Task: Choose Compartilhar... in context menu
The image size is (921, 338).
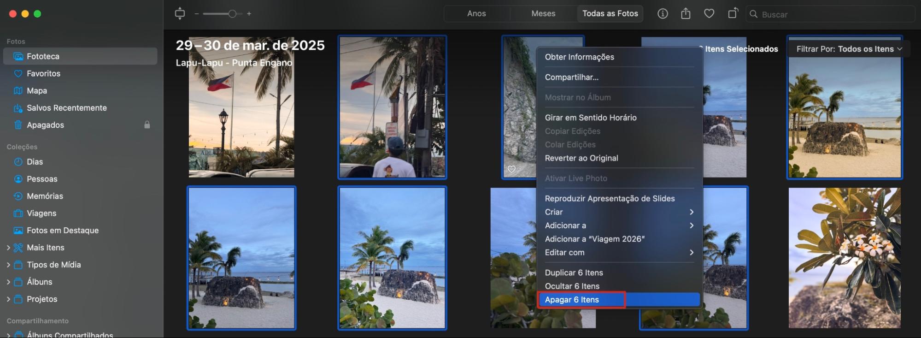Action: coord(619,77)
